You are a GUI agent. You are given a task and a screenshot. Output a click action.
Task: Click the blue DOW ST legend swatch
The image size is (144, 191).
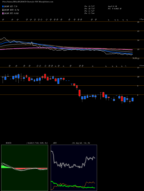click(x=3, y=6)
